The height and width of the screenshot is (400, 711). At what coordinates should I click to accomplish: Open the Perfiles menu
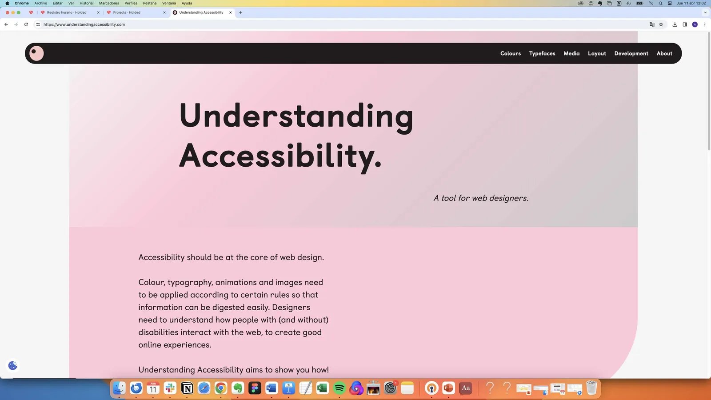click(131, 3)
